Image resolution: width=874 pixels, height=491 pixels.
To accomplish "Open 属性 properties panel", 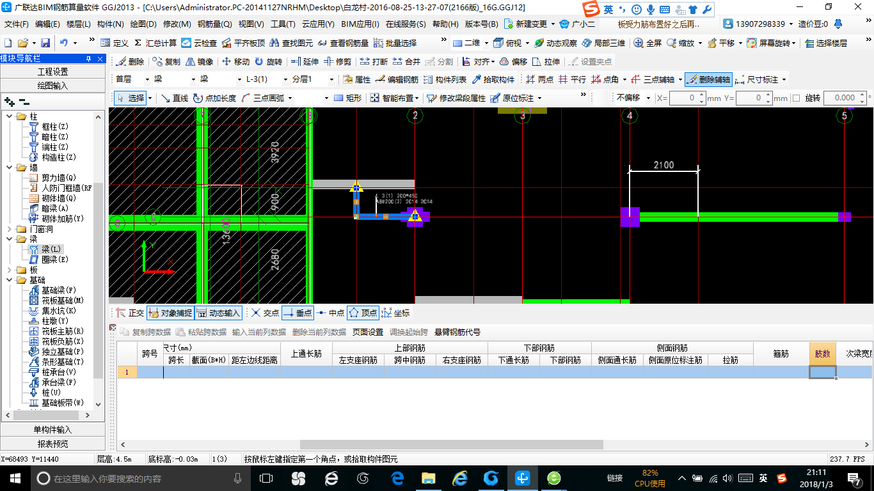I will coord(356,79).
